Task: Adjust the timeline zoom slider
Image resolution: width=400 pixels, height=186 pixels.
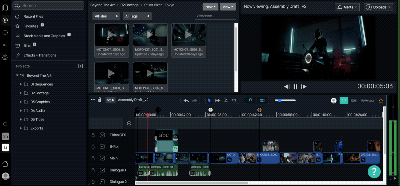Action: point(280,100)
